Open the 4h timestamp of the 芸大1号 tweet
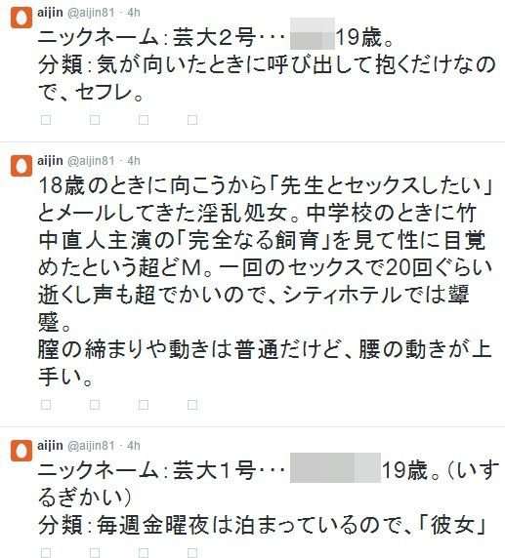 pyautogui.click(x=134, y=446)
